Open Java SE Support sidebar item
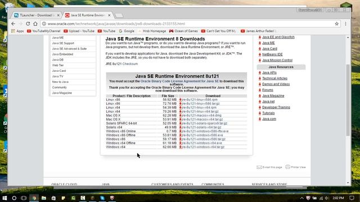This screenshot has height=202, width=360. [63, 43]
